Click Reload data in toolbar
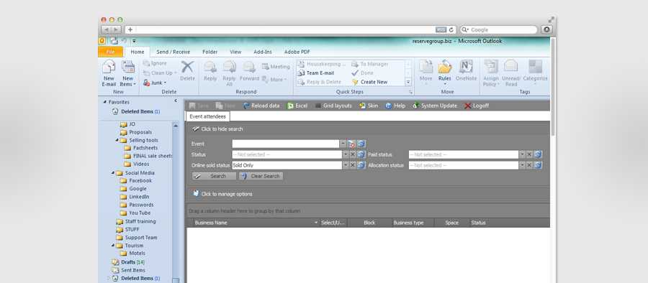Image resolution: width=648 pixels, height=283 pixels. pyautogui.click(x=261, y=106)
